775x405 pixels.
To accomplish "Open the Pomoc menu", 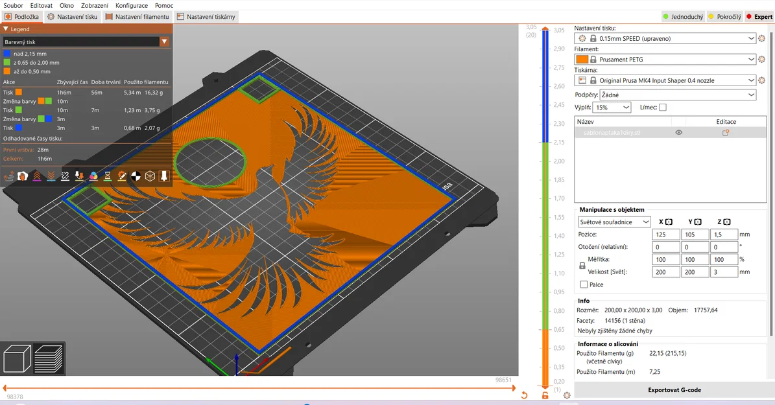I will click(x=164, y=5).
